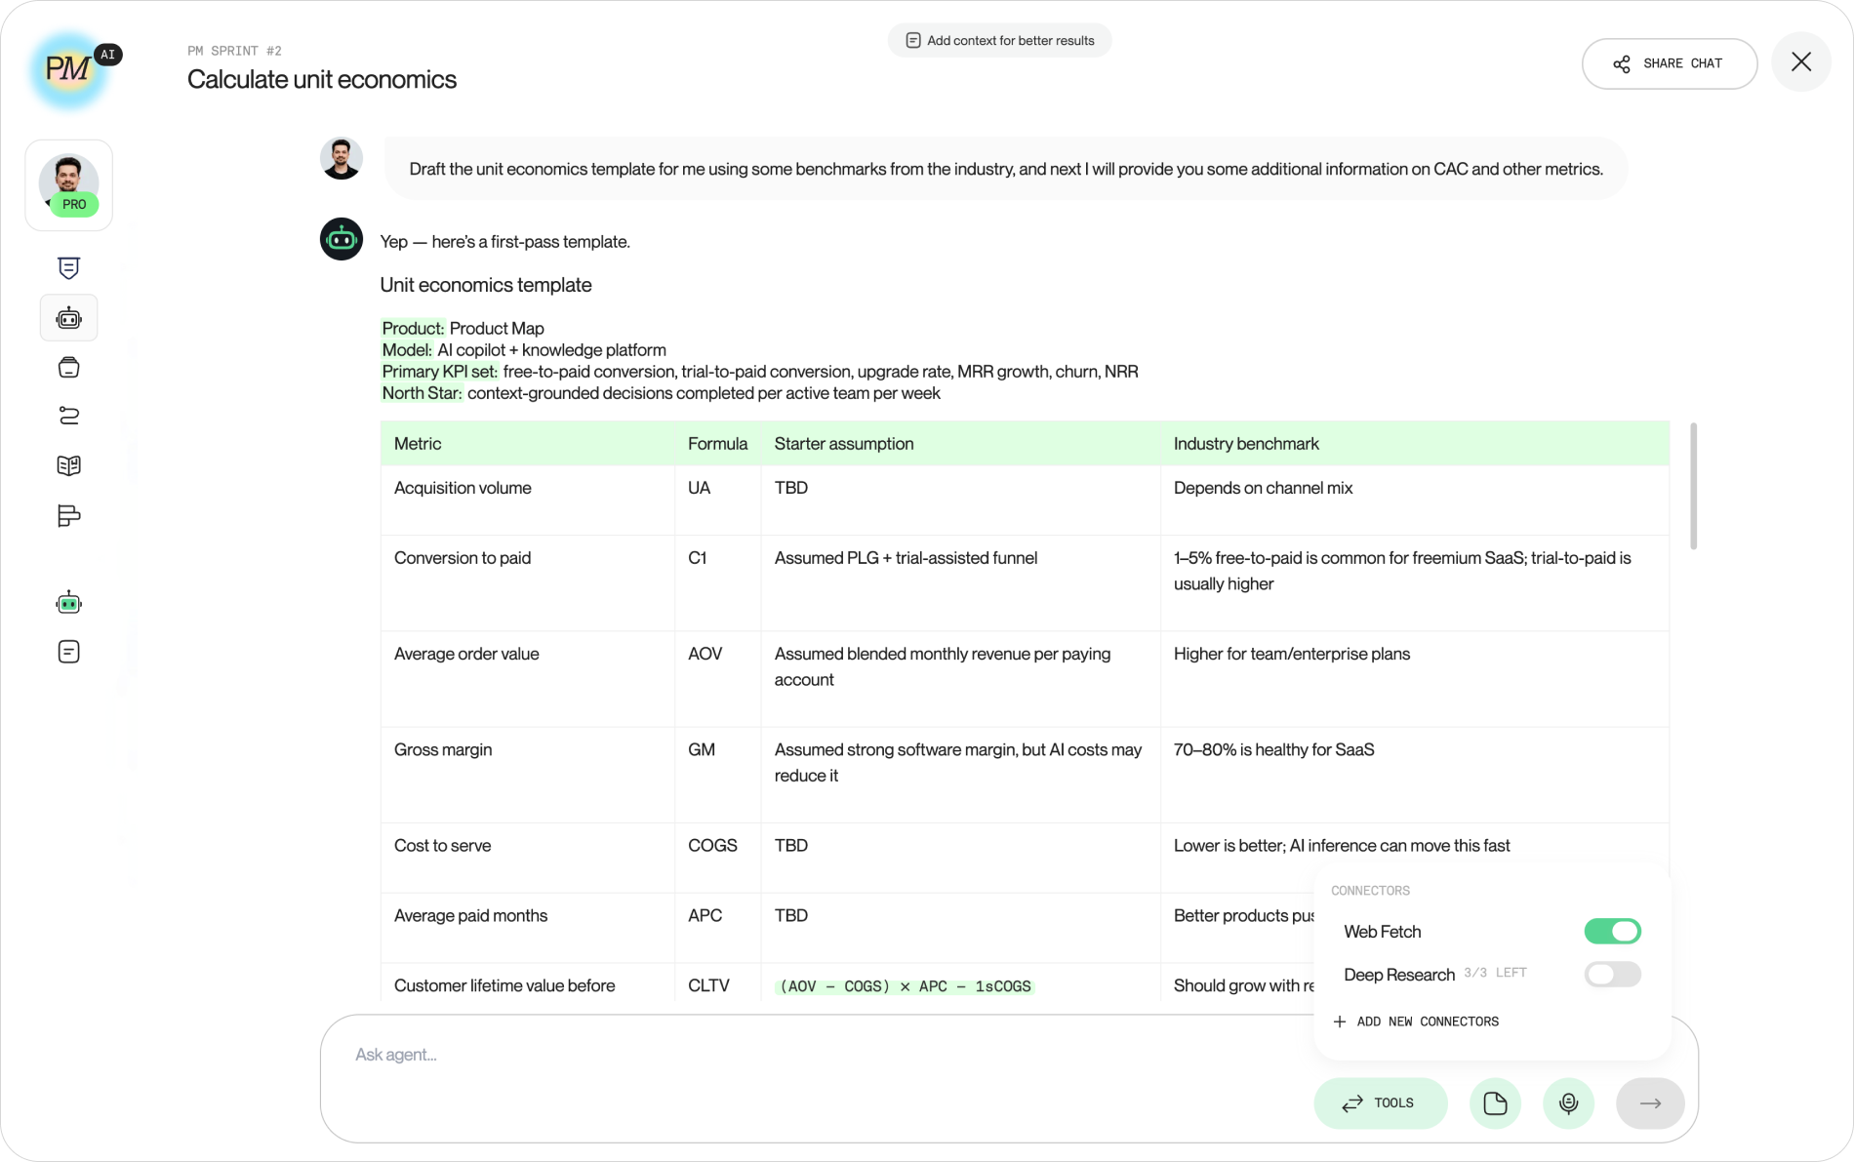Open the horizontal bar chart sidebar icon
1854x1162 pixels.
click(68, 516)
